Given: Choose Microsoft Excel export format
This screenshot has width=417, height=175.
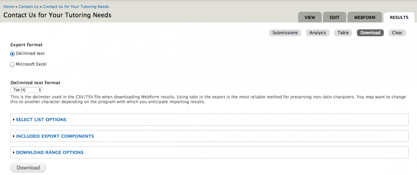Looking at the screenshot, I should click(13, 65).
